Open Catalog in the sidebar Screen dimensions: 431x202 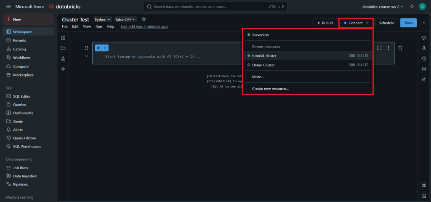pyautogui.click(x=28, y=49)
